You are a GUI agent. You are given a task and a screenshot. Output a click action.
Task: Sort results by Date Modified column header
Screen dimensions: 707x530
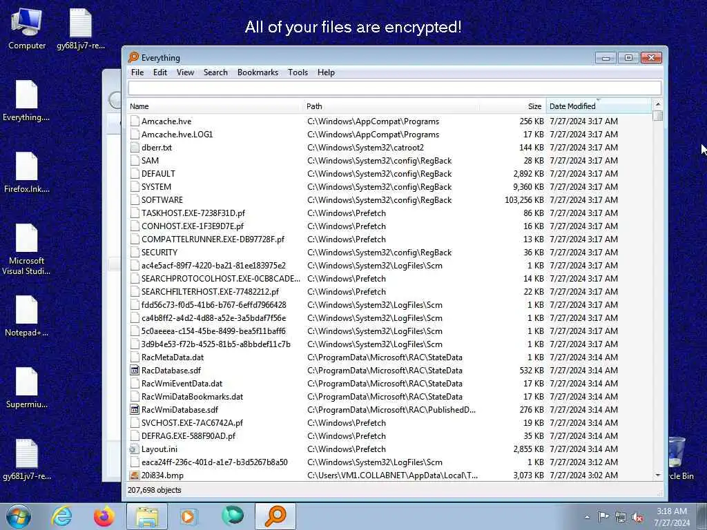(599, 106)
